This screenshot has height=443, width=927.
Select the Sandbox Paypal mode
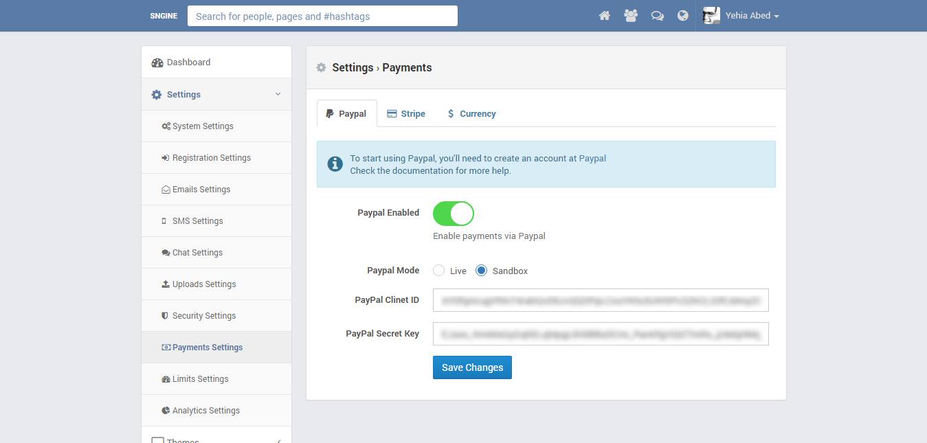(481, 271)
